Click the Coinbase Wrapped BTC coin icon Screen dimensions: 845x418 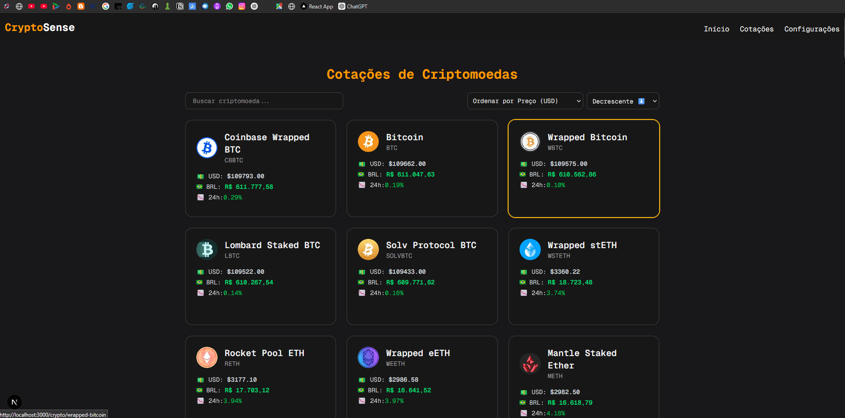click(x=206, y=148)
